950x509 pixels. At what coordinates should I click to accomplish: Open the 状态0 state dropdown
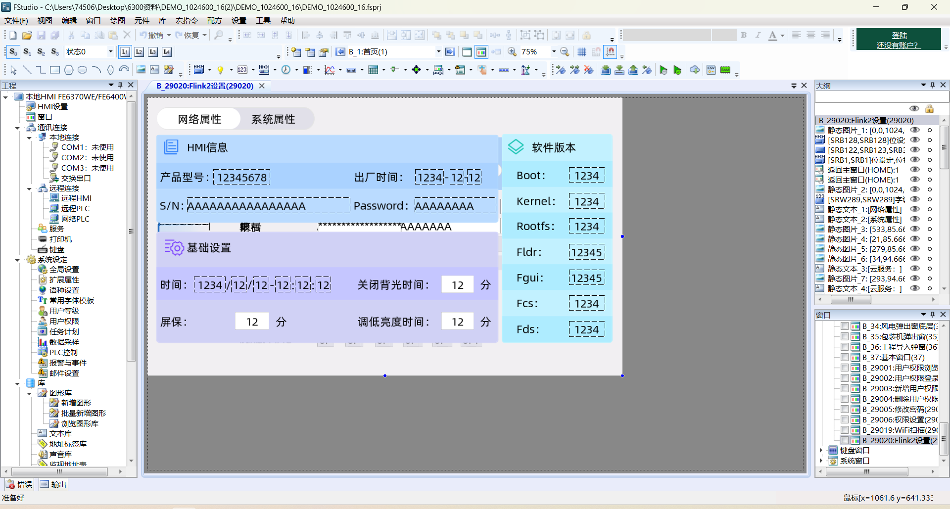[x=110, y=52]
